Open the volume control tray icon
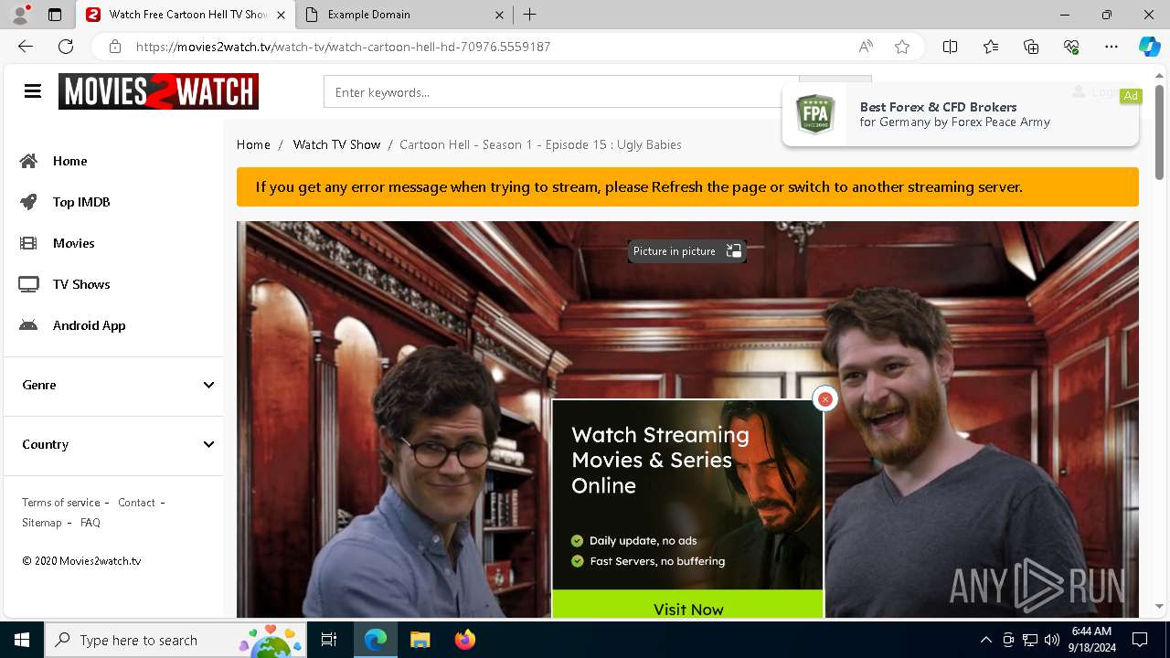Screen dimensions: 1170x658 coord(1052,640)
